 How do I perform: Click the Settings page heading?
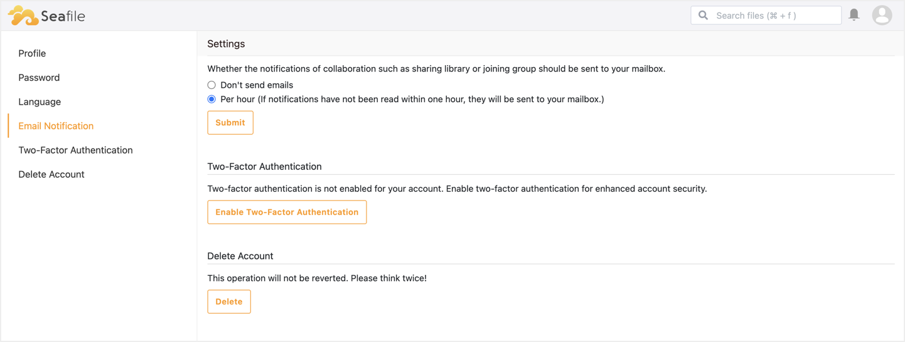point(226,44)
